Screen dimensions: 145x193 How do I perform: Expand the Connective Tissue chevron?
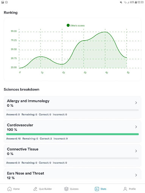(136, 151)
